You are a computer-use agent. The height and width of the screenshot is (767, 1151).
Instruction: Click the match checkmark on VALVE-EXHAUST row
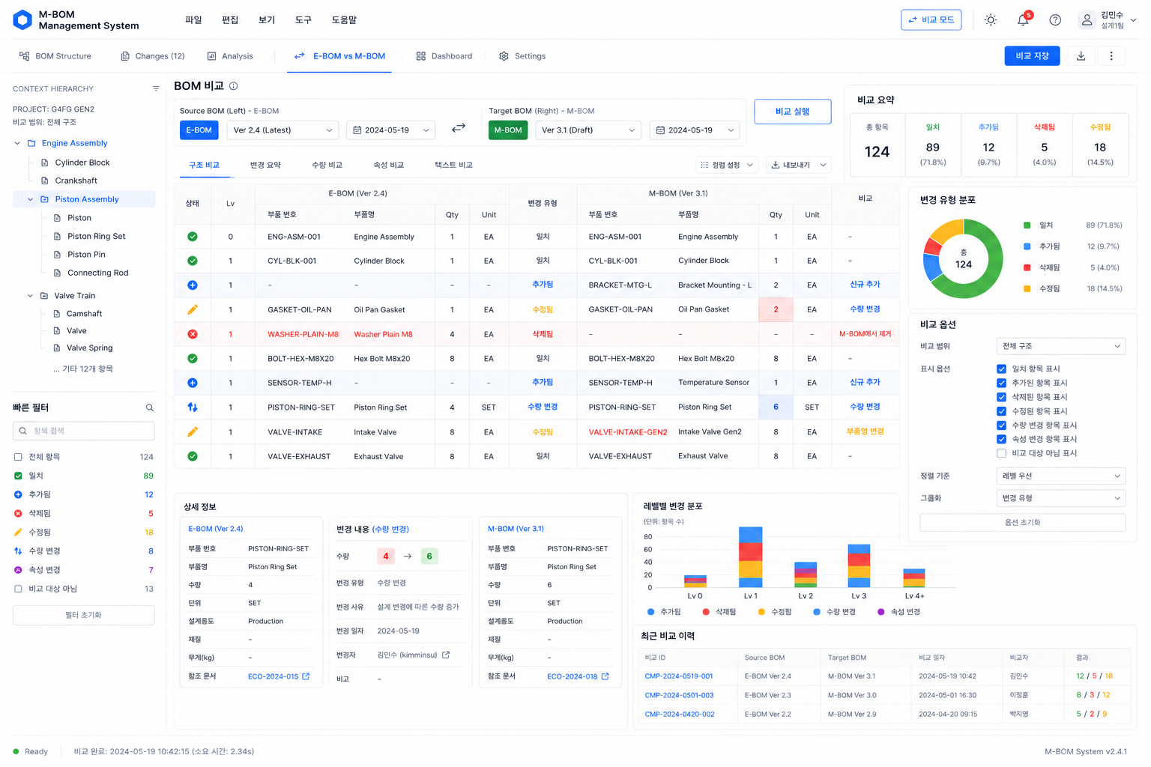(193, 456)
